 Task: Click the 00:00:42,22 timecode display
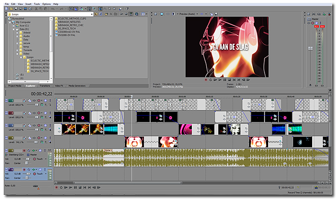pyautogui.click(x=41, y=94)
